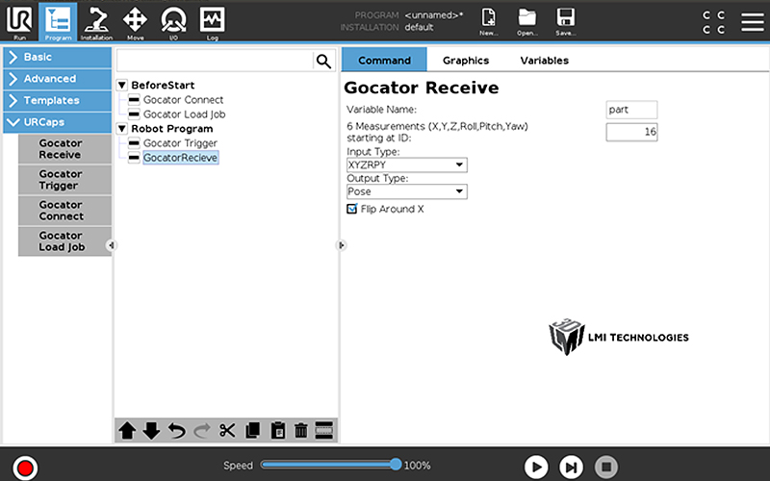The image size is (770, 481).
Task: Click the Open folder icon
Action: tap(526, 22)
